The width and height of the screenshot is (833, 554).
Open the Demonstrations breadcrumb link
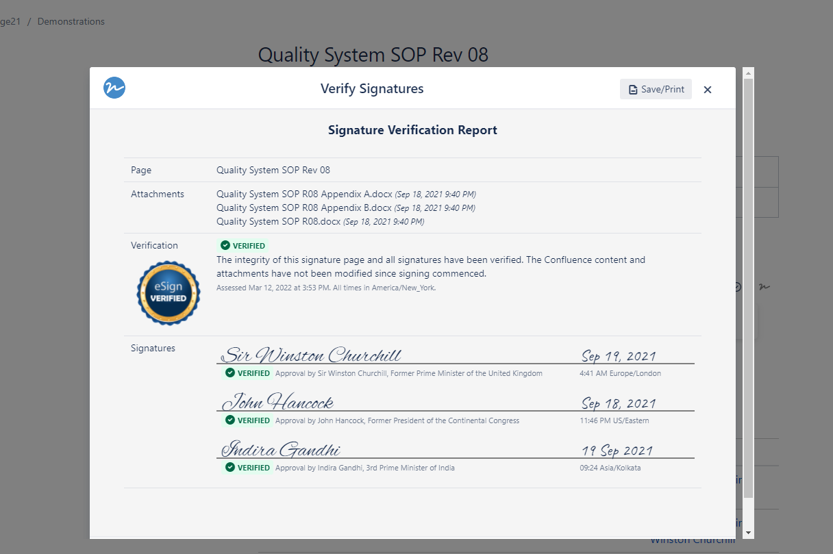coord(71,22)
